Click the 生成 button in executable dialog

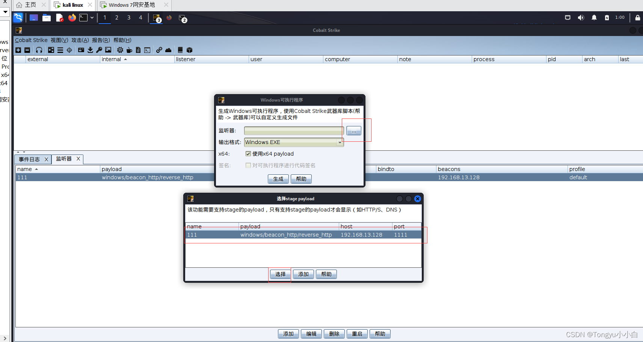[278, 179]
